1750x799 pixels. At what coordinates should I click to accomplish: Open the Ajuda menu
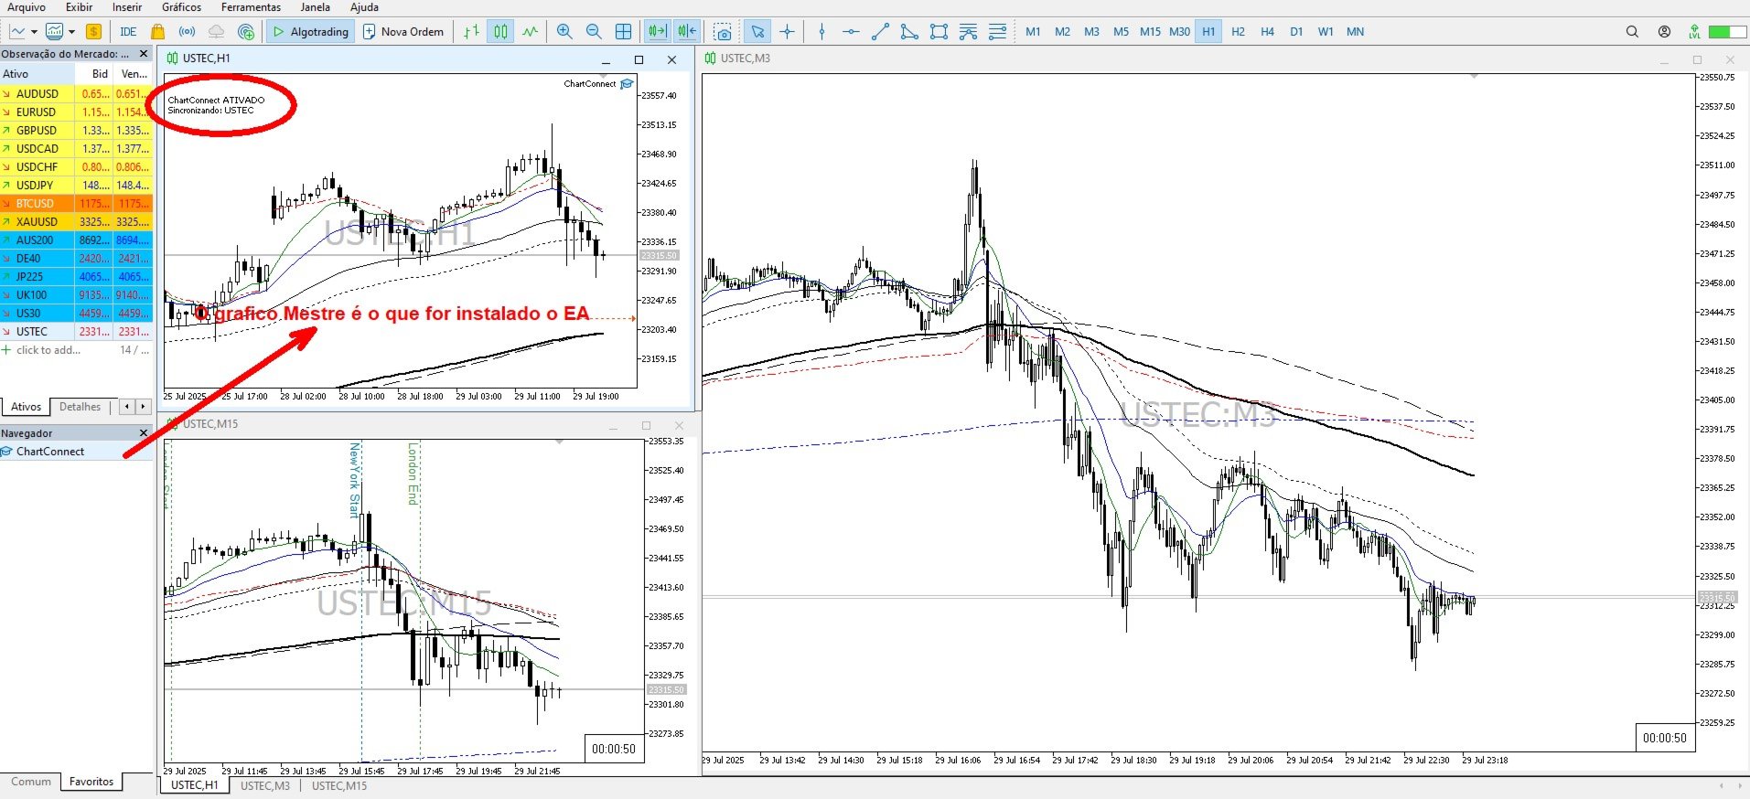coord(364,7)
